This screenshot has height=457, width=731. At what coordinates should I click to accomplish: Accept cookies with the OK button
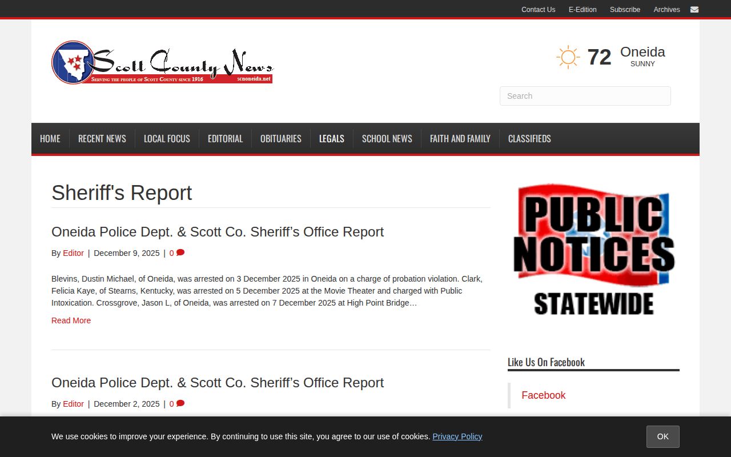(x=662, y=436)
